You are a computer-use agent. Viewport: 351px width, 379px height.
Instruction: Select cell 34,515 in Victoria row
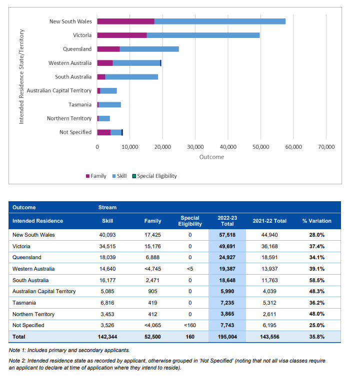coord(107,247)
